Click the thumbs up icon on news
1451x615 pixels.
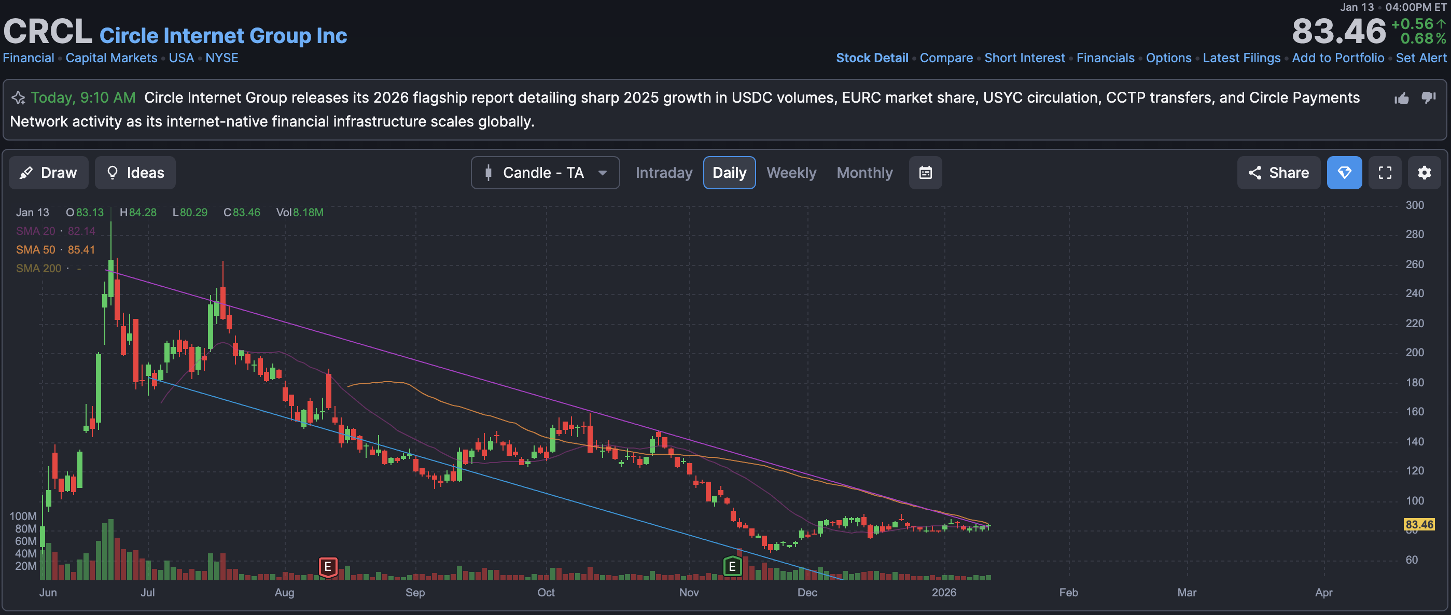click(1401, 99)
